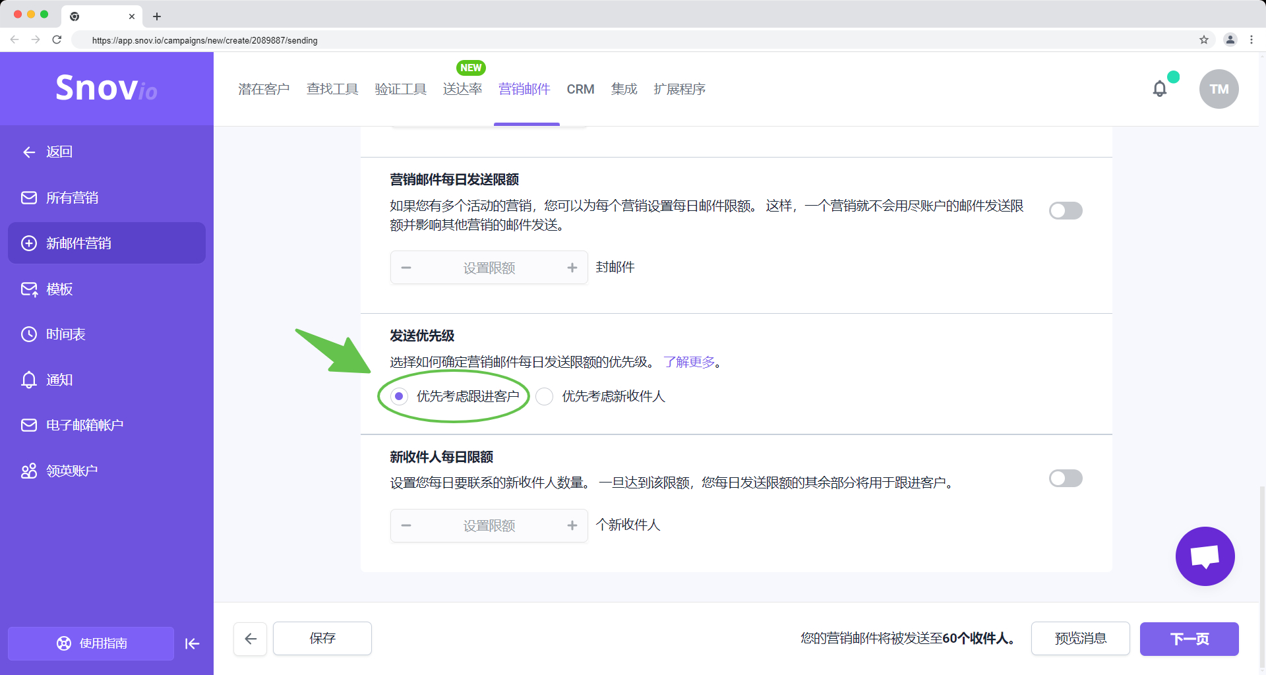The image size is (1266, 675).
Task: Click the envelope icon beside 所有营销
Action: [x=29, y=198]
